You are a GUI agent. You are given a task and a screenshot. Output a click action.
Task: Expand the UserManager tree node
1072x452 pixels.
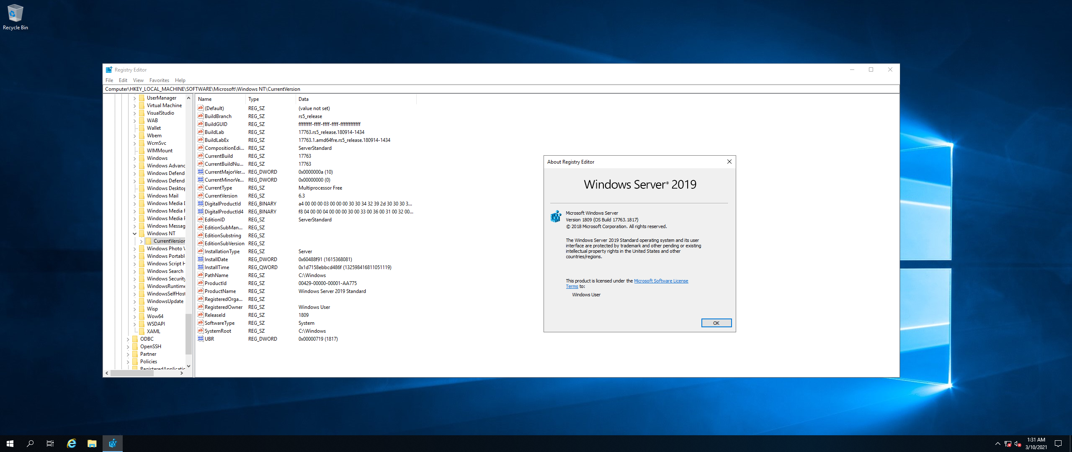(x=134, y=98)
